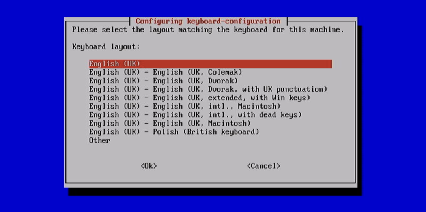The height and width of the screenshot is (212, 426).
Task: Click the 'Please select the layout' instruction text
Action: pyautogui.click(x=208, y=30)
